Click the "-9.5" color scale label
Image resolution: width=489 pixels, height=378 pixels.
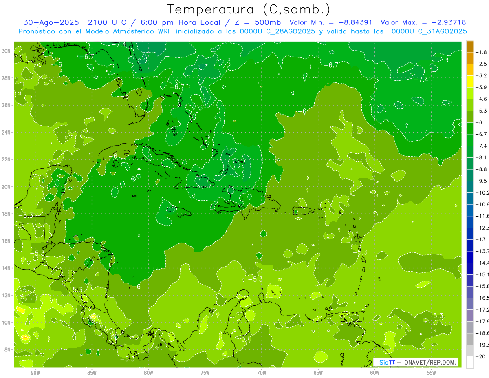click(481, 181)
